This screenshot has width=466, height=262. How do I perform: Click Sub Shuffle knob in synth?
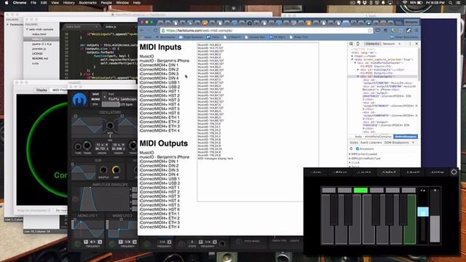[103, 170]
